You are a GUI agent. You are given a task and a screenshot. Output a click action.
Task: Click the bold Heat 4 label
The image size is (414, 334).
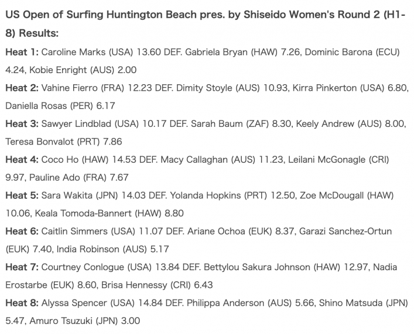coord(22,160)
